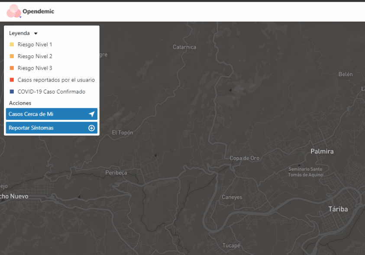Select the Riesgo Nivel 2 orange swatch
Viewport: 365px width, 255px height.
pyautogui.click(x=12, y=56)
